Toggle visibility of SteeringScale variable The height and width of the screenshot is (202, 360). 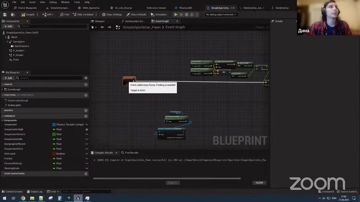click(x=87, y=168)
